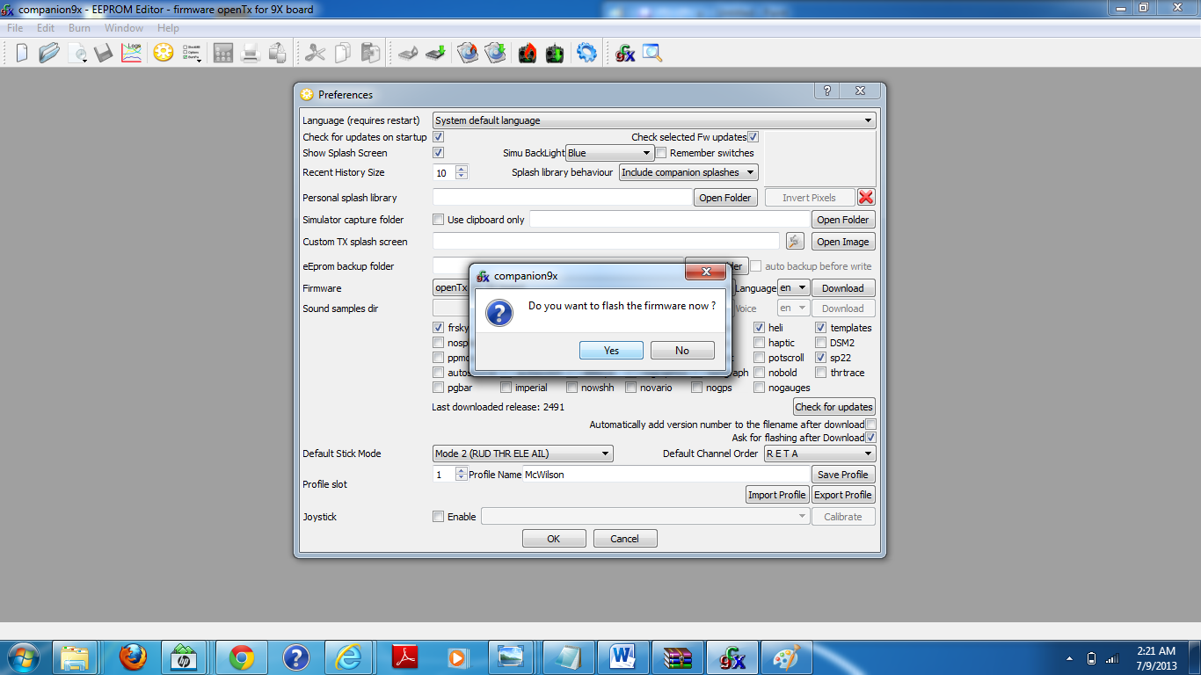Screen dimensions: 1201x675
Task: Enable the imperial firmware option checkbox
Action: click(x=506, y=388)
